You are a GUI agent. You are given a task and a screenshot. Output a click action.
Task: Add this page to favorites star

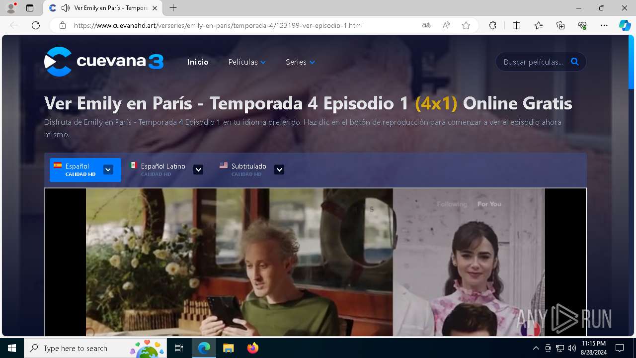pos(466,25)
